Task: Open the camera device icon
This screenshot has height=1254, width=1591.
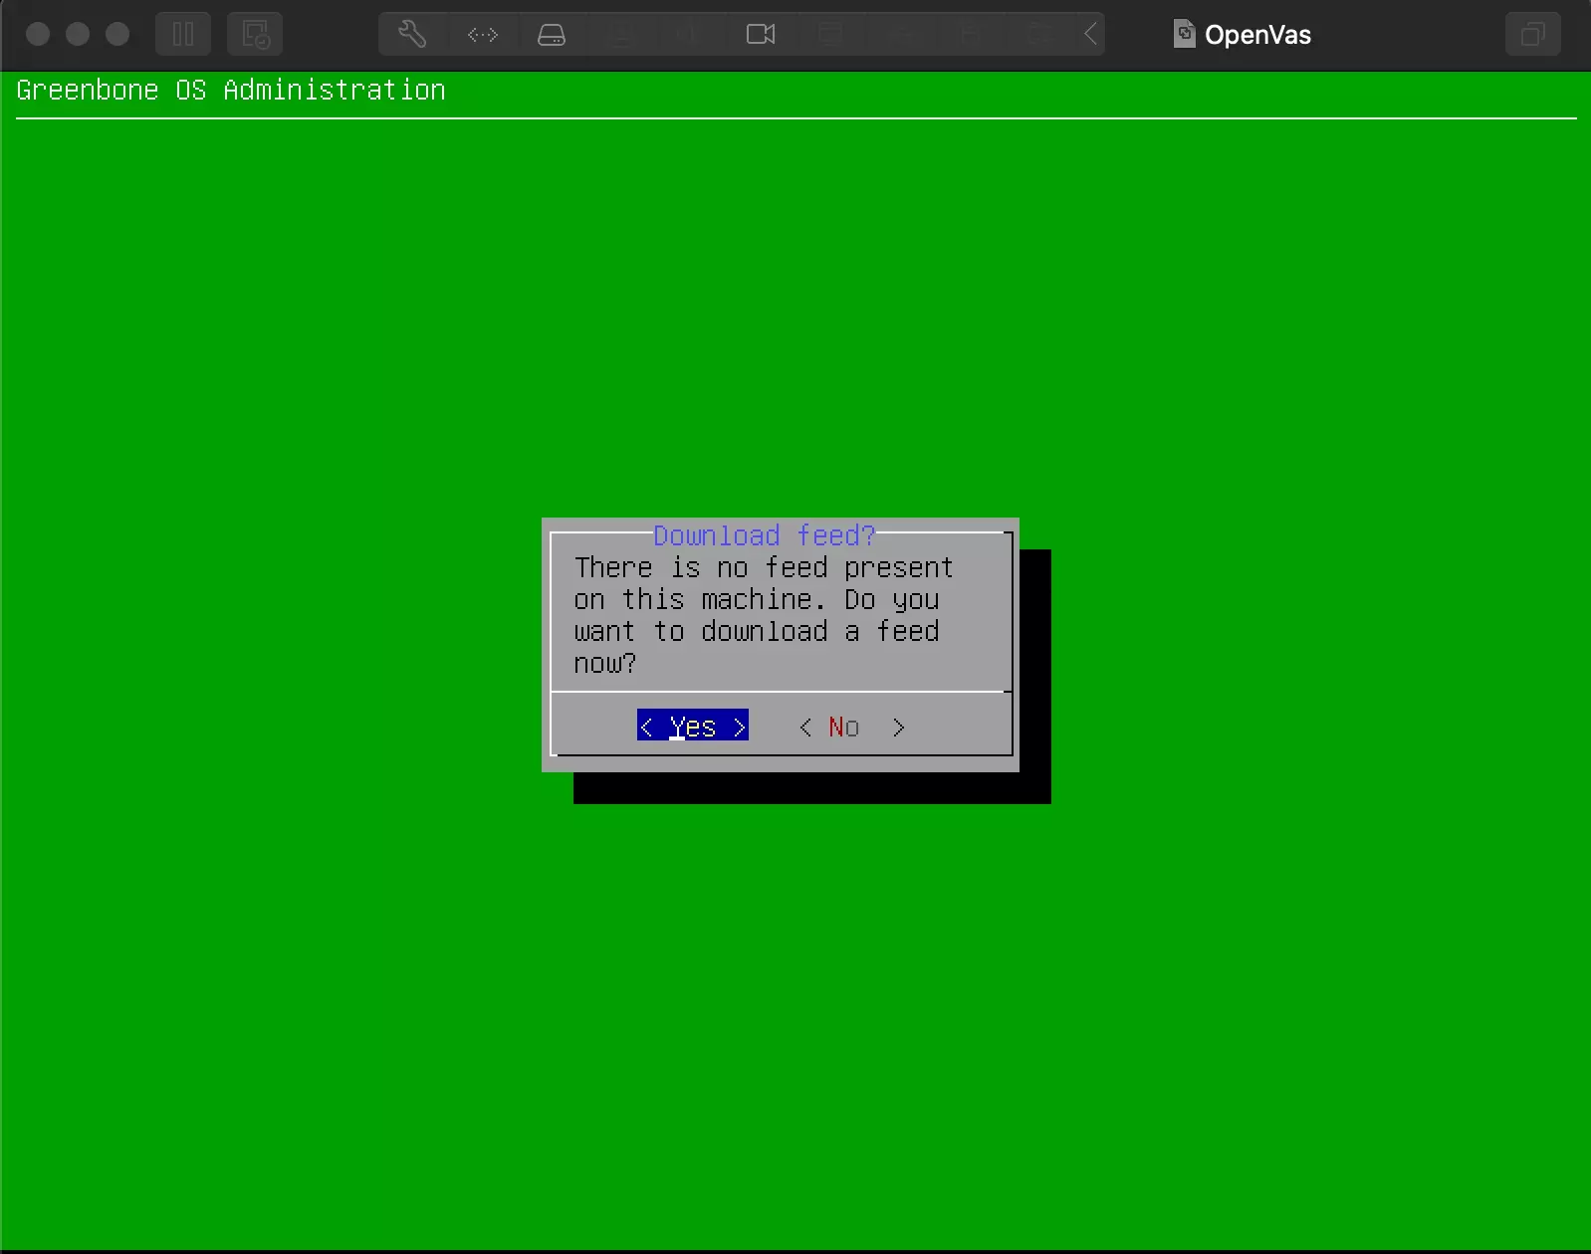Action: [761, 35]
